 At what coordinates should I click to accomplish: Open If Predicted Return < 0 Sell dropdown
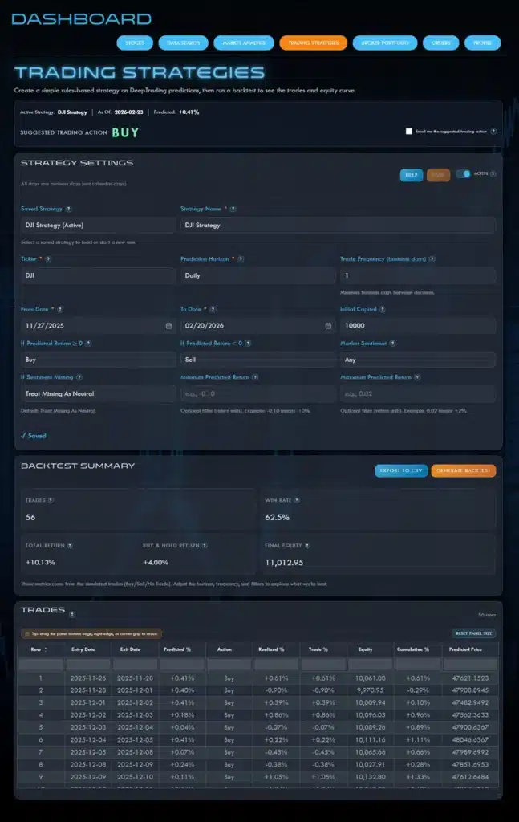[x=257, y=360]
